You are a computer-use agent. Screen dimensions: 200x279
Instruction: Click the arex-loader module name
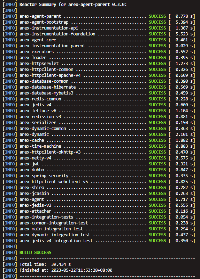(x=33, y=57)
